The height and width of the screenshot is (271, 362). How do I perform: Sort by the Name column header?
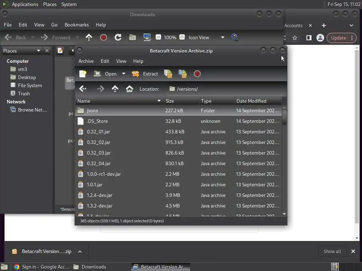119,101
